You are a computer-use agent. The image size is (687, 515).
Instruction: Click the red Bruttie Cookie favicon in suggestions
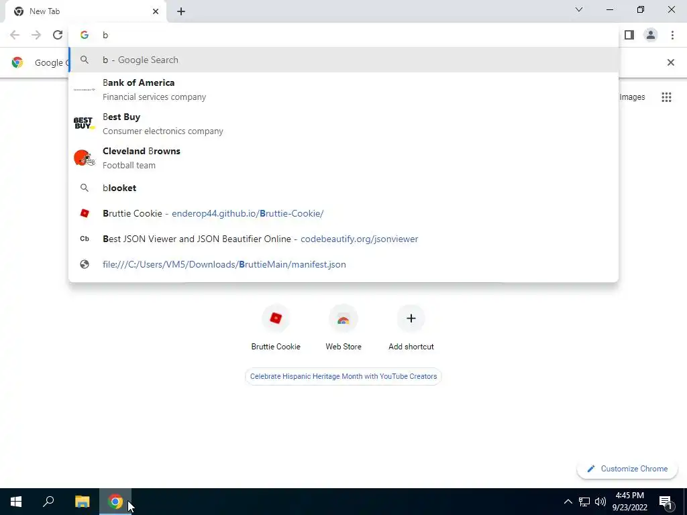(85, 213)
